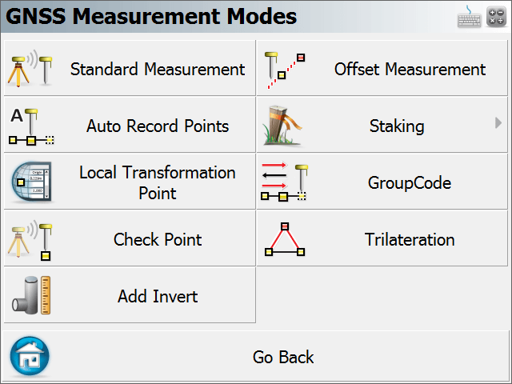This screenshot has height=384, width=512.
Task: Open the on-screen keyboard icon
Action: 469,17
